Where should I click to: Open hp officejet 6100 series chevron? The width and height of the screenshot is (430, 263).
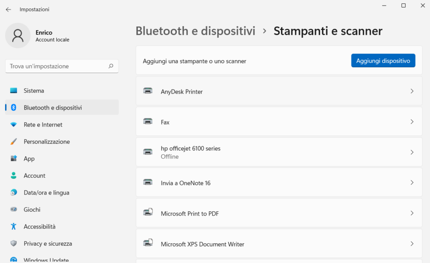(x=412, y=152)
